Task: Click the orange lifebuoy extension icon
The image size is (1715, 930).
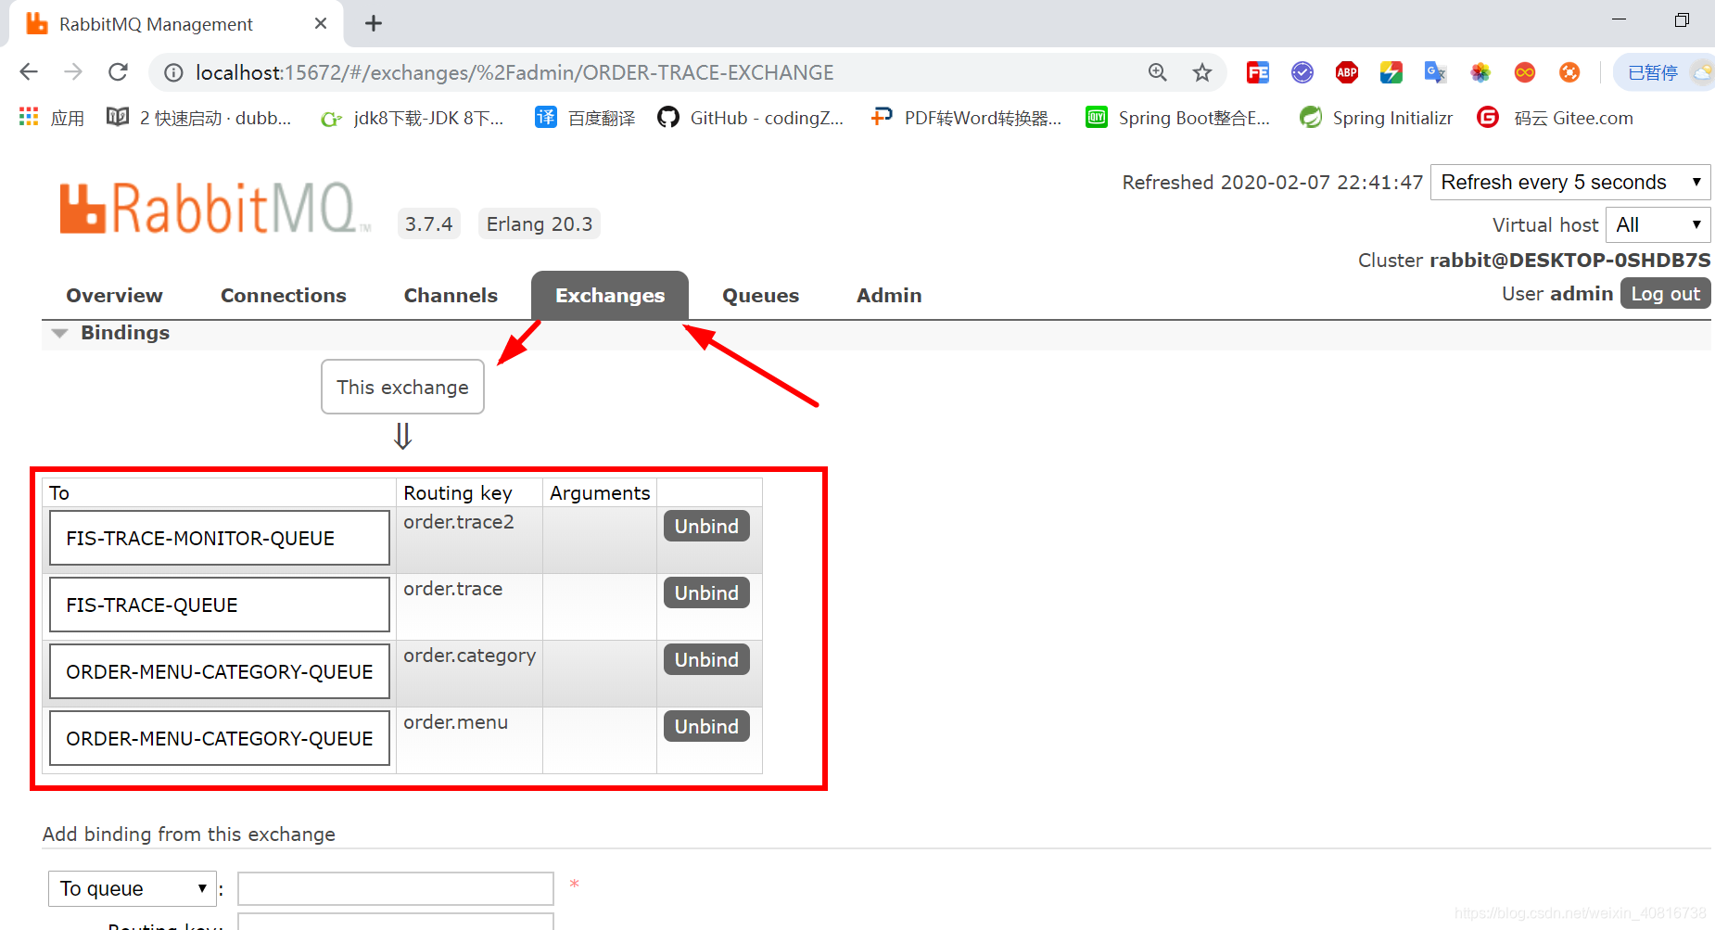Action: pos(1569,72)
